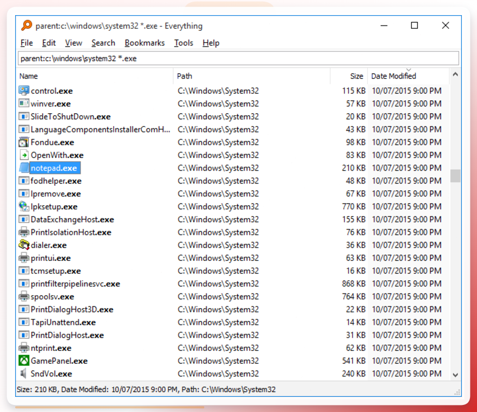Screen dimensions: 477x412
Task: Click the SlideToShutDown.exe file icon
Action: pyautogui.click(x=24, y=116)
